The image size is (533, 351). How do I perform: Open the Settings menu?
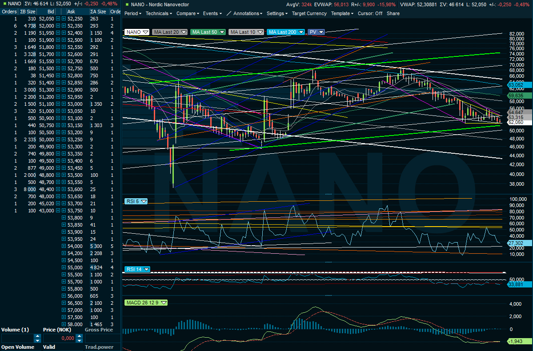pos(277,14)
